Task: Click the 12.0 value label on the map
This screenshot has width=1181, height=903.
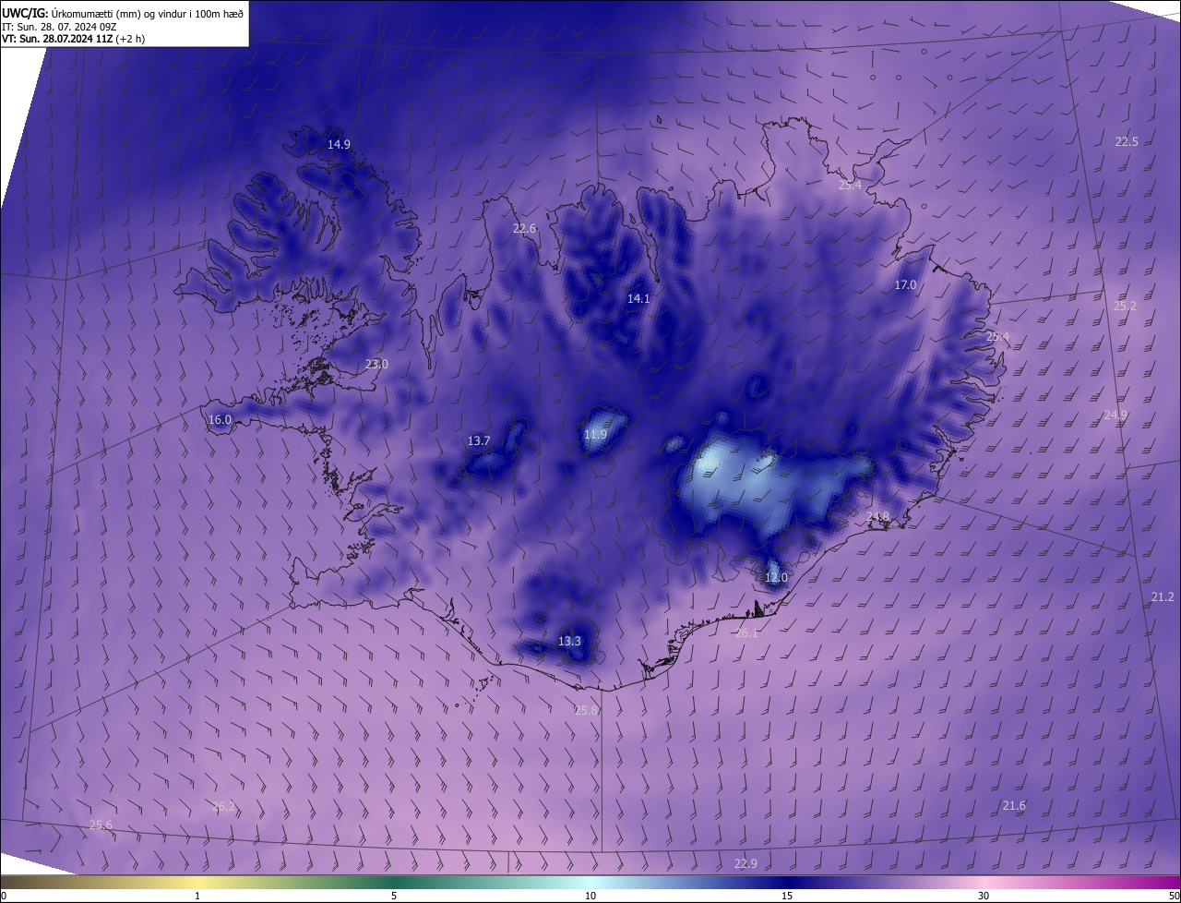Action: click(776, 577)
